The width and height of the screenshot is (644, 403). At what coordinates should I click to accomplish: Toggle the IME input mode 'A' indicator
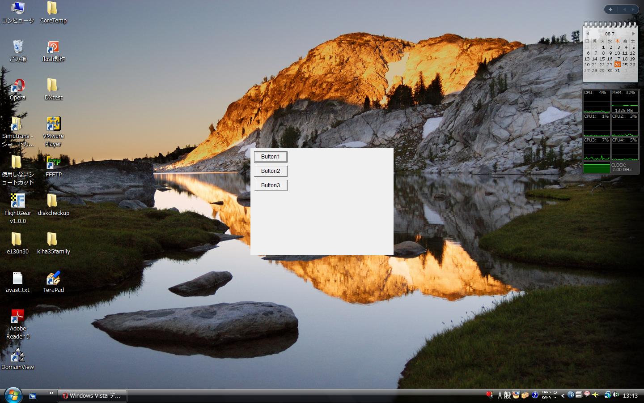(x=500, y=395)
